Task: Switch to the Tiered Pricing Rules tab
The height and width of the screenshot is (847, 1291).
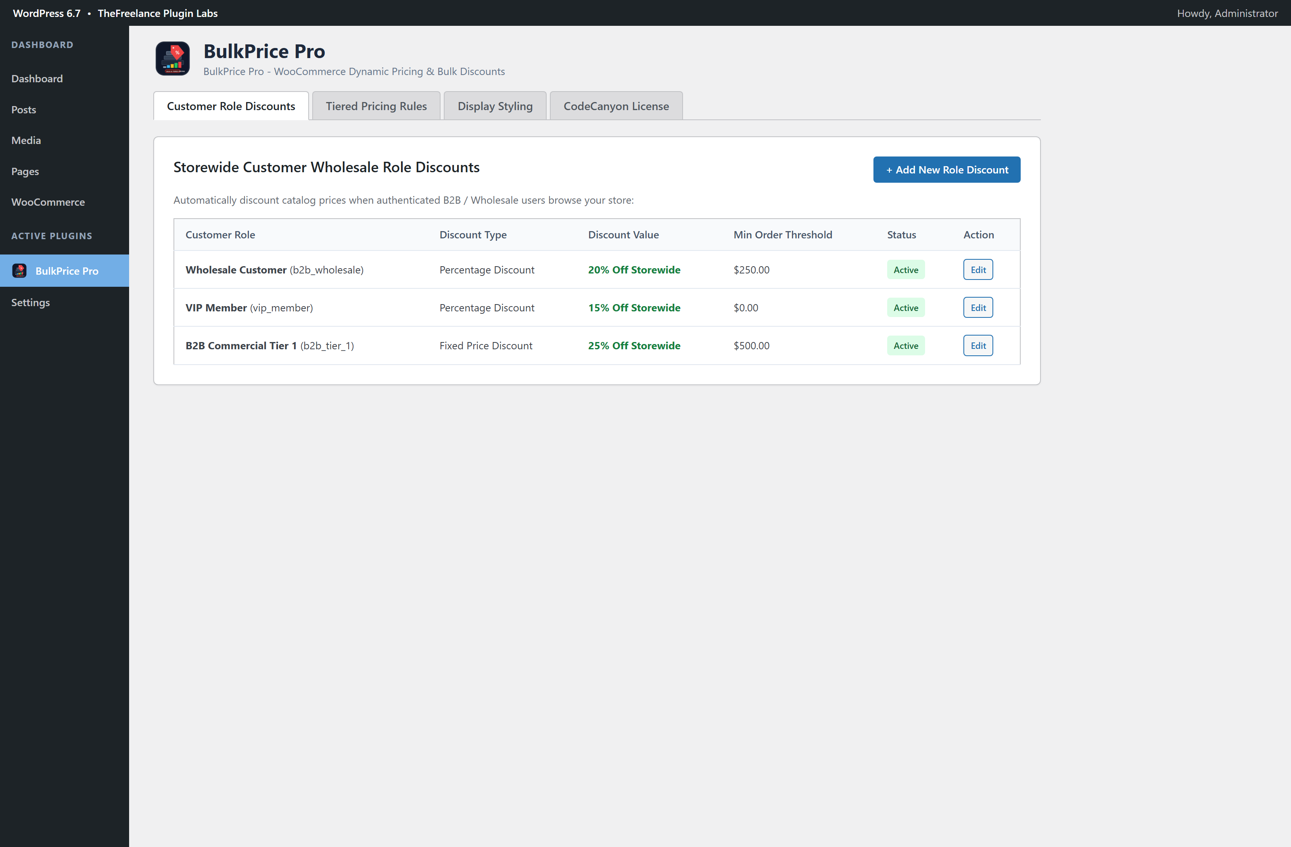Action: pos(376,106)
